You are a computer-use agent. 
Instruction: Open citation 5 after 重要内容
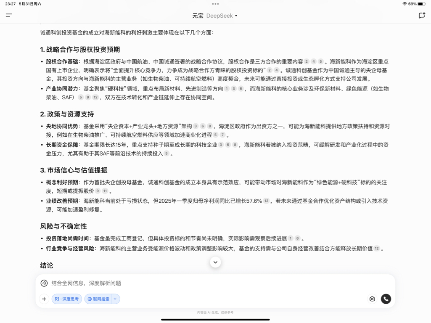pos(320,61)
